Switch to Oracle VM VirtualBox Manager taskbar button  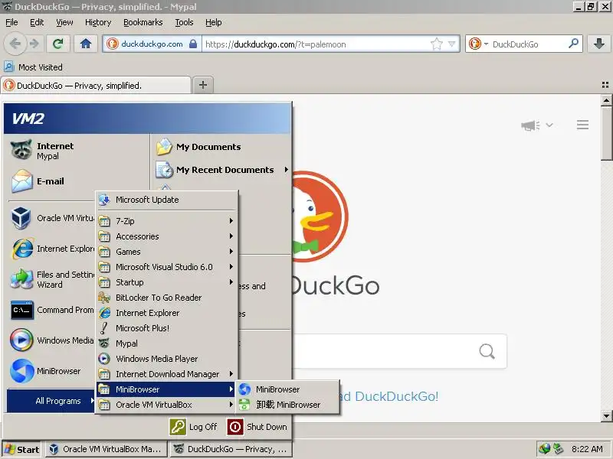[x=106, y=449]
